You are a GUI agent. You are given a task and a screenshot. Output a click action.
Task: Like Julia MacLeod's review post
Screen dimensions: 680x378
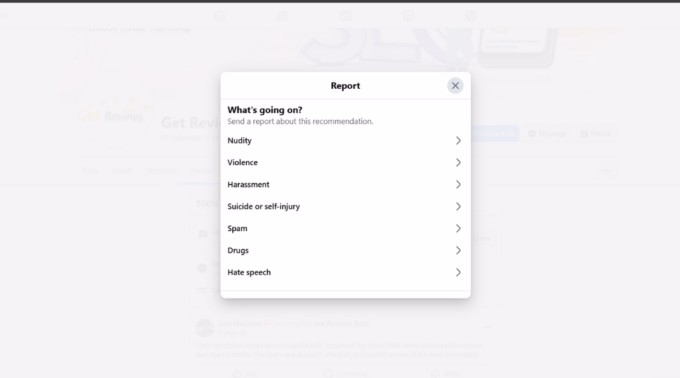click(246, 374)
